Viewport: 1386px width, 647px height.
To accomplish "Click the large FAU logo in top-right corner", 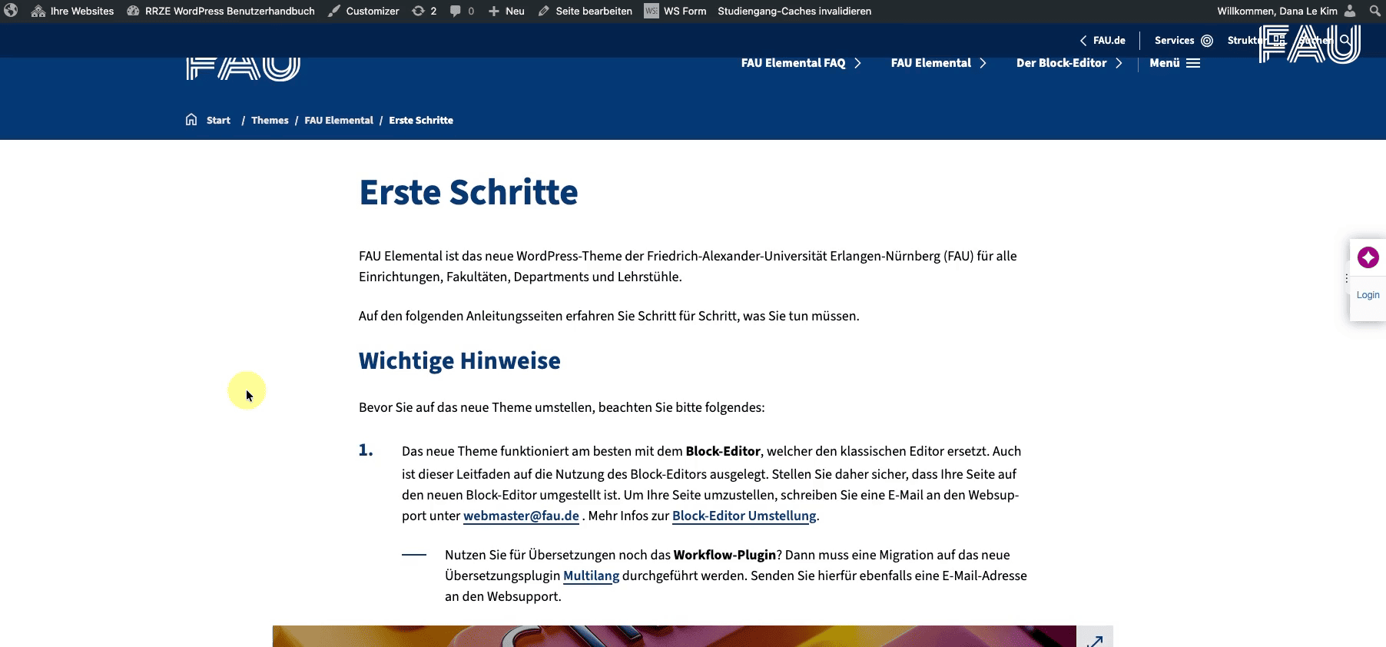I will pyautogui.click(x=1310, y=45).
